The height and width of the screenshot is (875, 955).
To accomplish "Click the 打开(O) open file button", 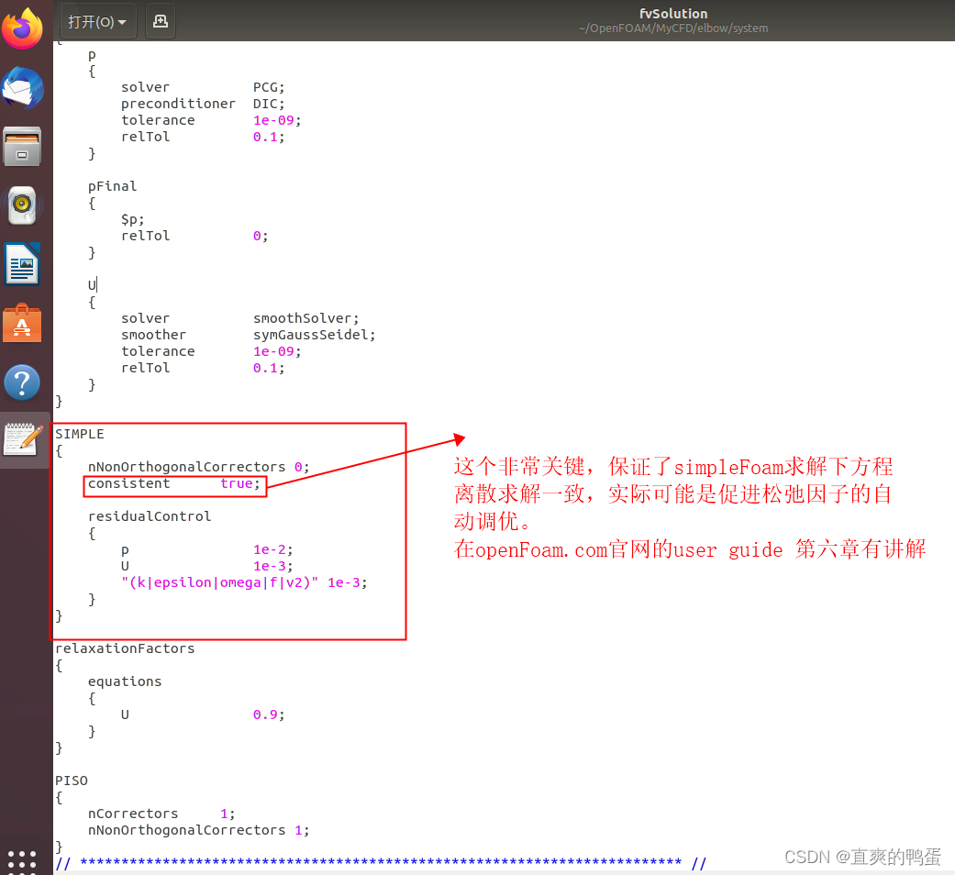I will pyautogui.click(x=89, y=20).
